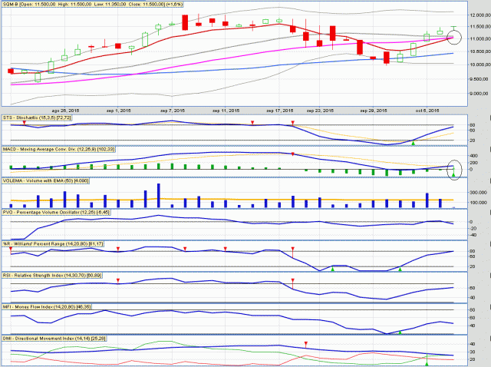Click the last green candle in price chart
491x367 pixels.
pos(453,28)
